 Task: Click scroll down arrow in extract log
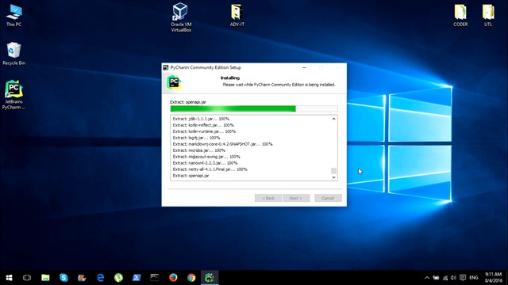333,177
